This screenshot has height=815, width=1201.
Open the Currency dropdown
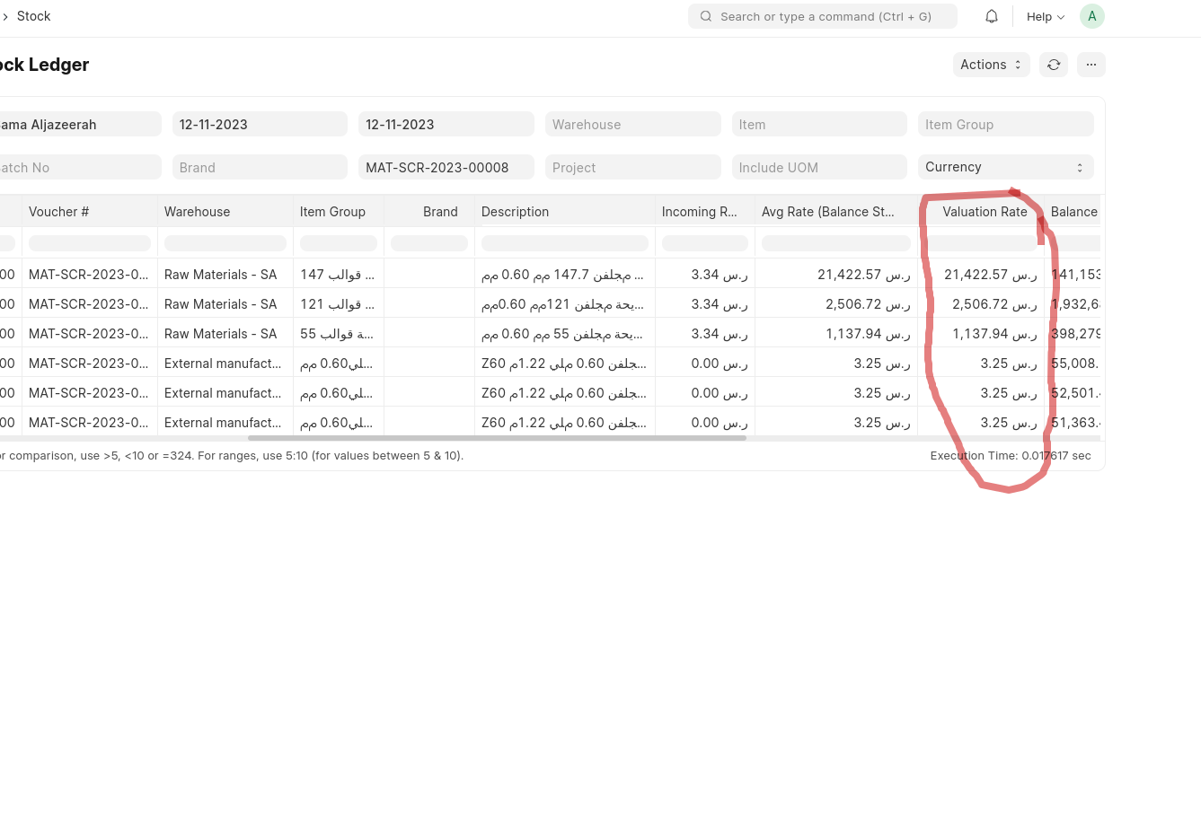pyautogui.click(x=1005, y=167)
